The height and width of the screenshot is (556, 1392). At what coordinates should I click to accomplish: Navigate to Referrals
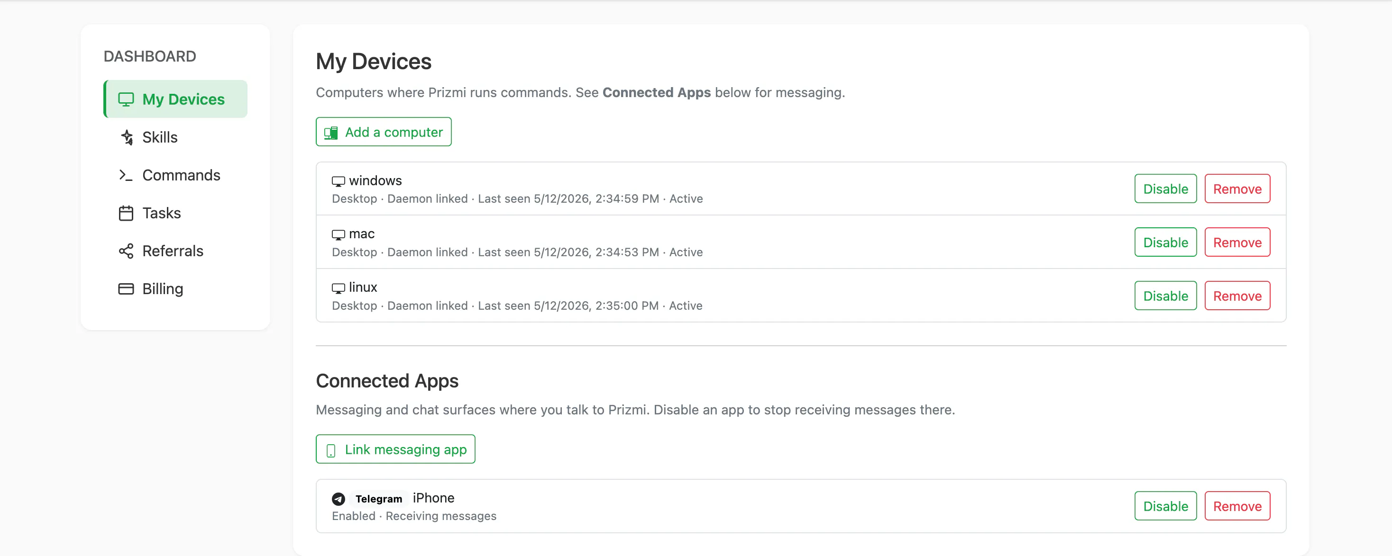175,251
